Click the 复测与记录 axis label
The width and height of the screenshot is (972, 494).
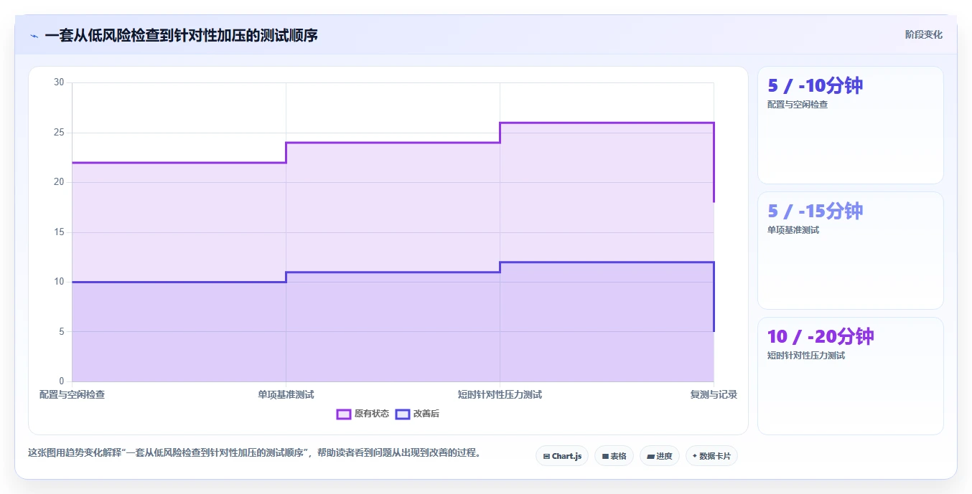(714, 395)
